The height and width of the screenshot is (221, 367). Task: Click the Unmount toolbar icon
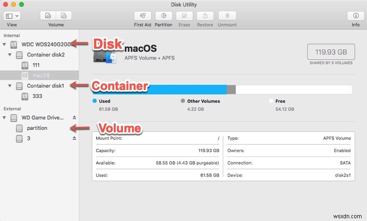(x=227, y=16)
